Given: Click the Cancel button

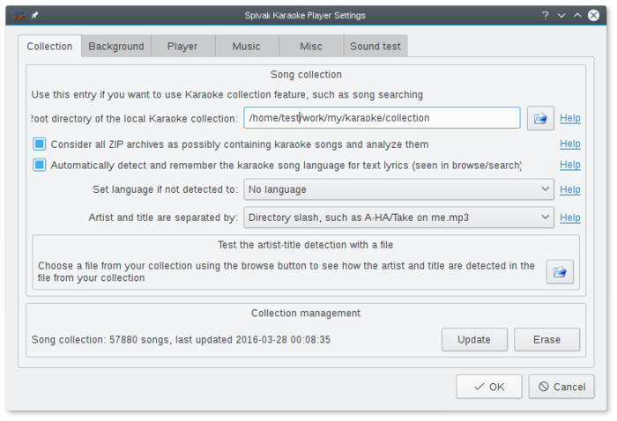Looking at the screenshot, I should coord(561,387).
